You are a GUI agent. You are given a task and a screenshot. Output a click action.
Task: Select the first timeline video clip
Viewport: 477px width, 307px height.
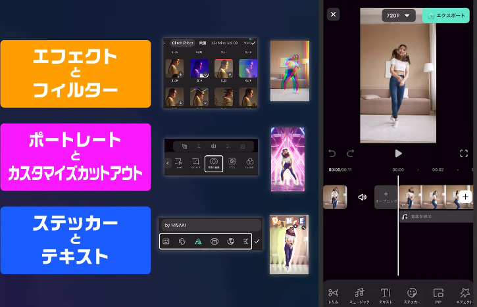(x=411, y=197)
